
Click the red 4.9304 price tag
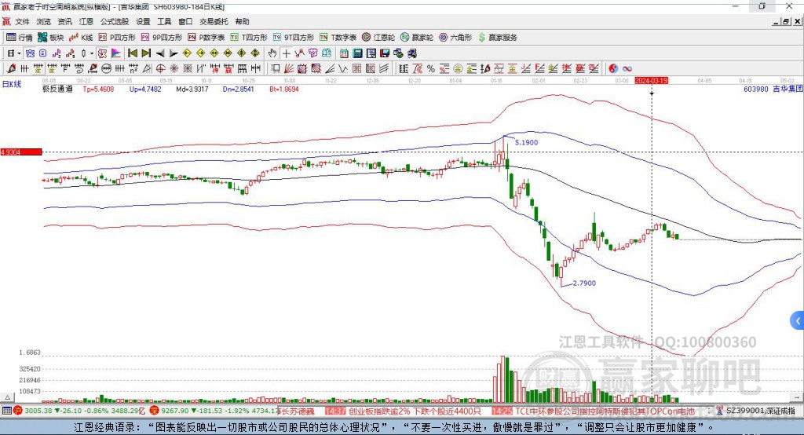tap(21, 152)
